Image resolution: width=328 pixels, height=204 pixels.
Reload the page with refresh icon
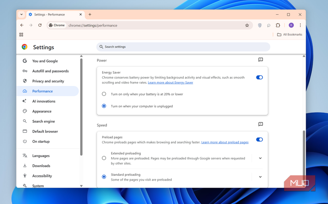point(40,25)
